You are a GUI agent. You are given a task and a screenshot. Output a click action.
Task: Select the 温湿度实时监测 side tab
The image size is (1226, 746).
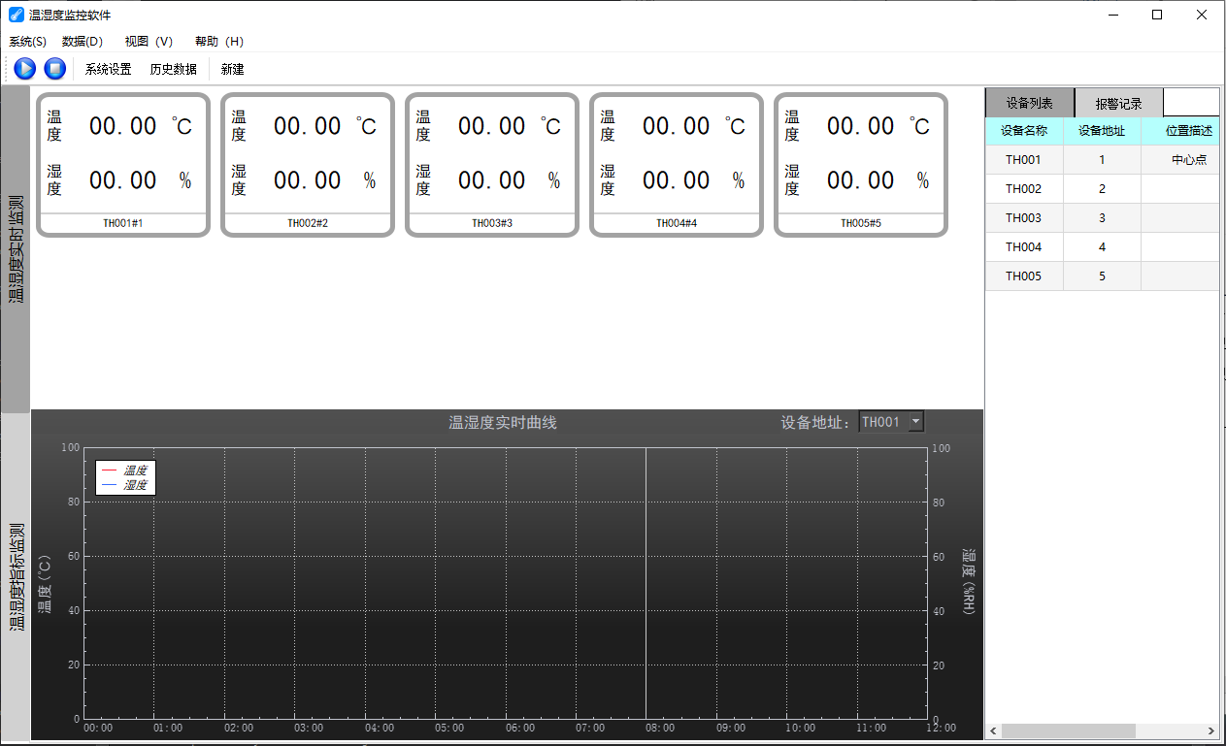pos(16,249)
